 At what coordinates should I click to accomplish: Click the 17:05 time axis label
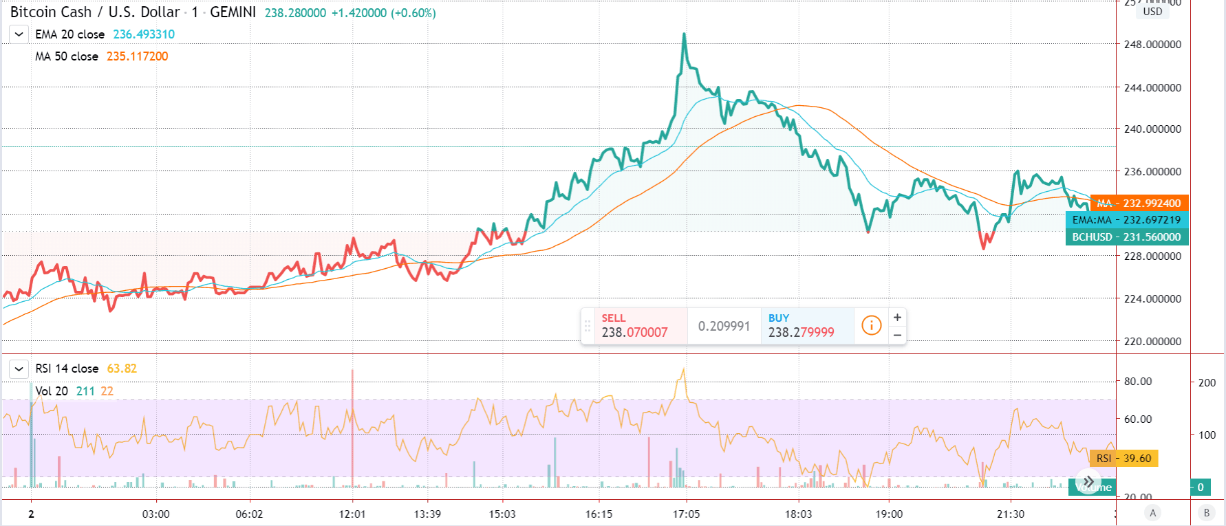click(x=687, y=514)
